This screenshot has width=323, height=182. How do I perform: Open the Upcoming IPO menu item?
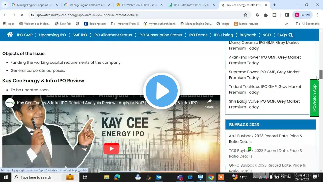pos(52,35)
